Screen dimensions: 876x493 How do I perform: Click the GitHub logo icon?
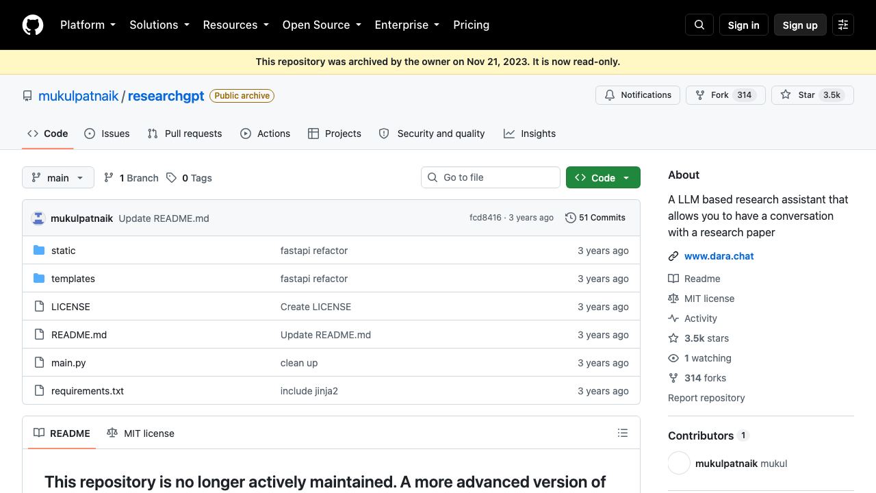tap(33, 25)
